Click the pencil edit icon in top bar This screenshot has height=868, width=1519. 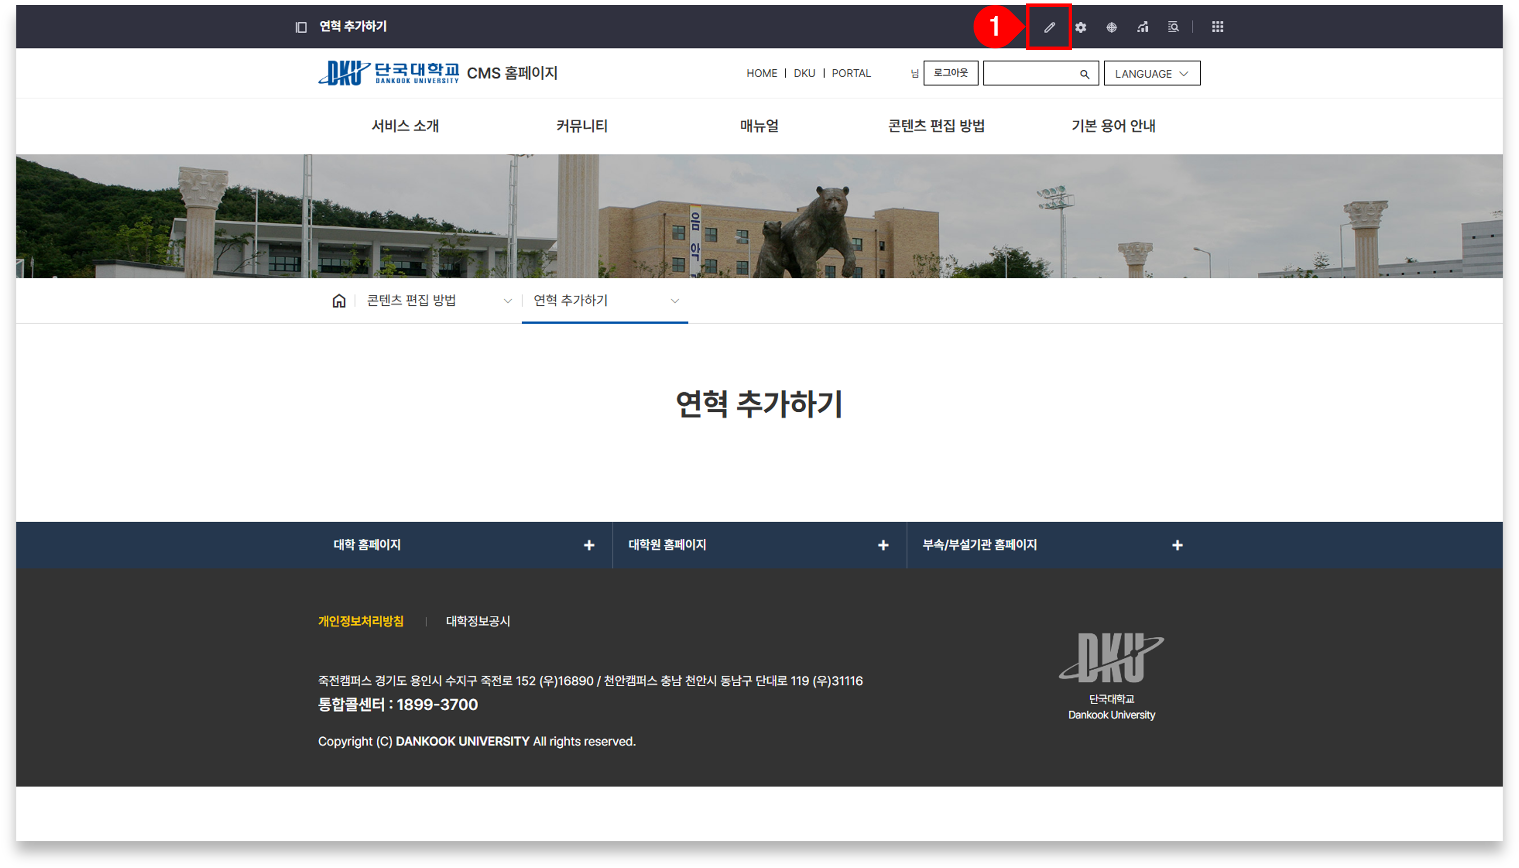pyautogui.click(x=1049, y=27)
